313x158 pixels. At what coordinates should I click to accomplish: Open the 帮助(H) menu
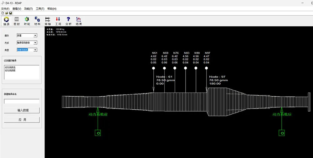pos(52,9)
